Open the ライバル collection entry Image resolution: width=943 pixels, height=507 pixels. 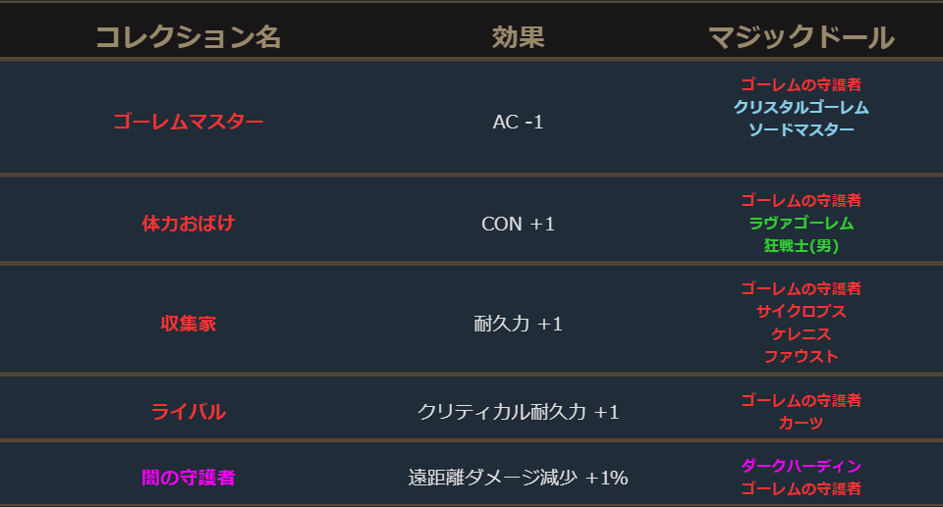click(188, 412)
